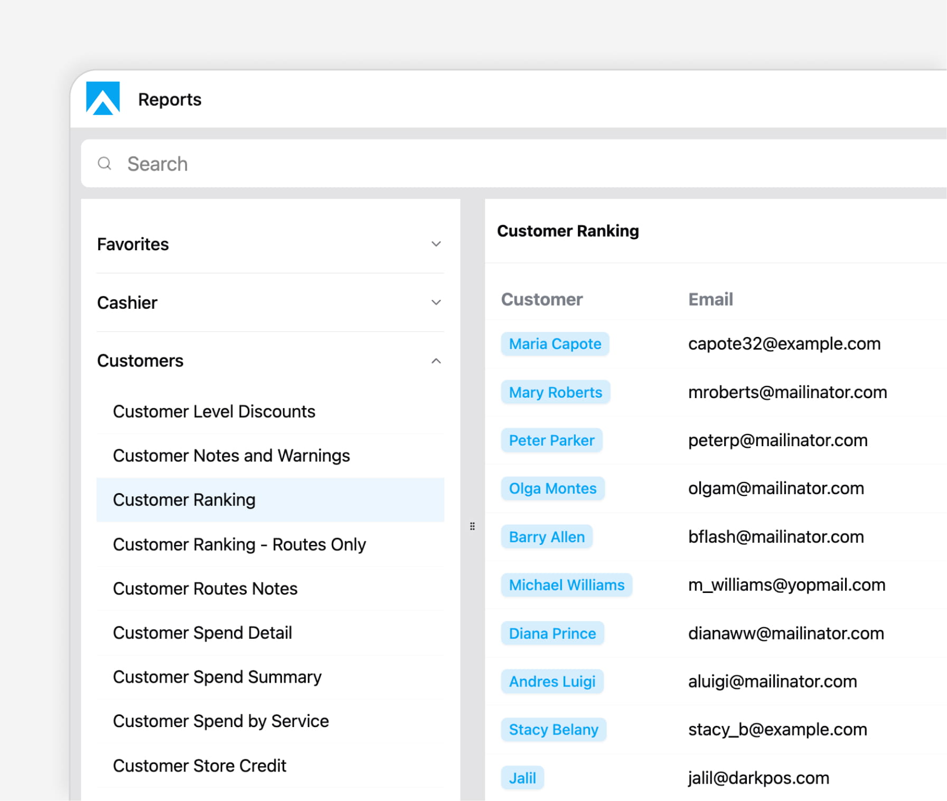
Task: Open Customer Notes and Warnings report
Action: pyautogui.click(x=270, y=456)
